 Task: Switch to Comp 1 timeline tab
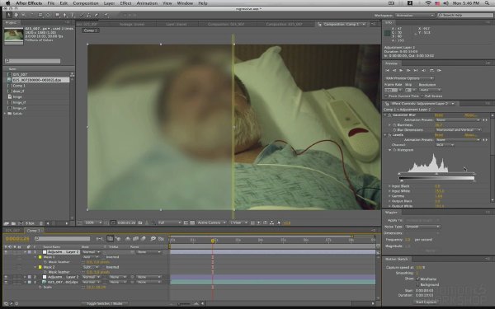click(x=33, y=231)
